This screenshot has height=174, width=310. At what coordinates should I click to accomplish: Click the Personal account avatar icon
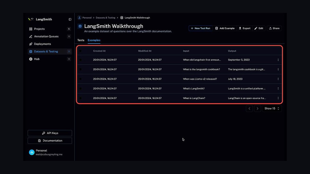pos(32,152)
